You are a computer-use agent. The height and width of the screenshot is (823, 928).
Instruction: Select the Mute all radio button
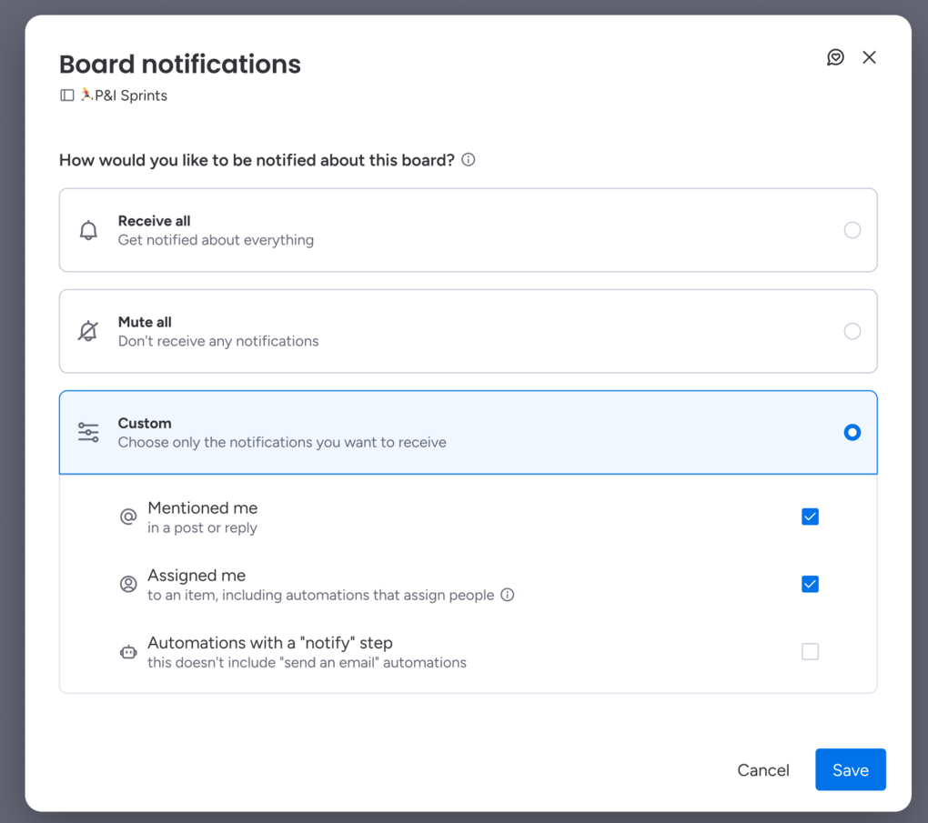(x=852, y=331)
